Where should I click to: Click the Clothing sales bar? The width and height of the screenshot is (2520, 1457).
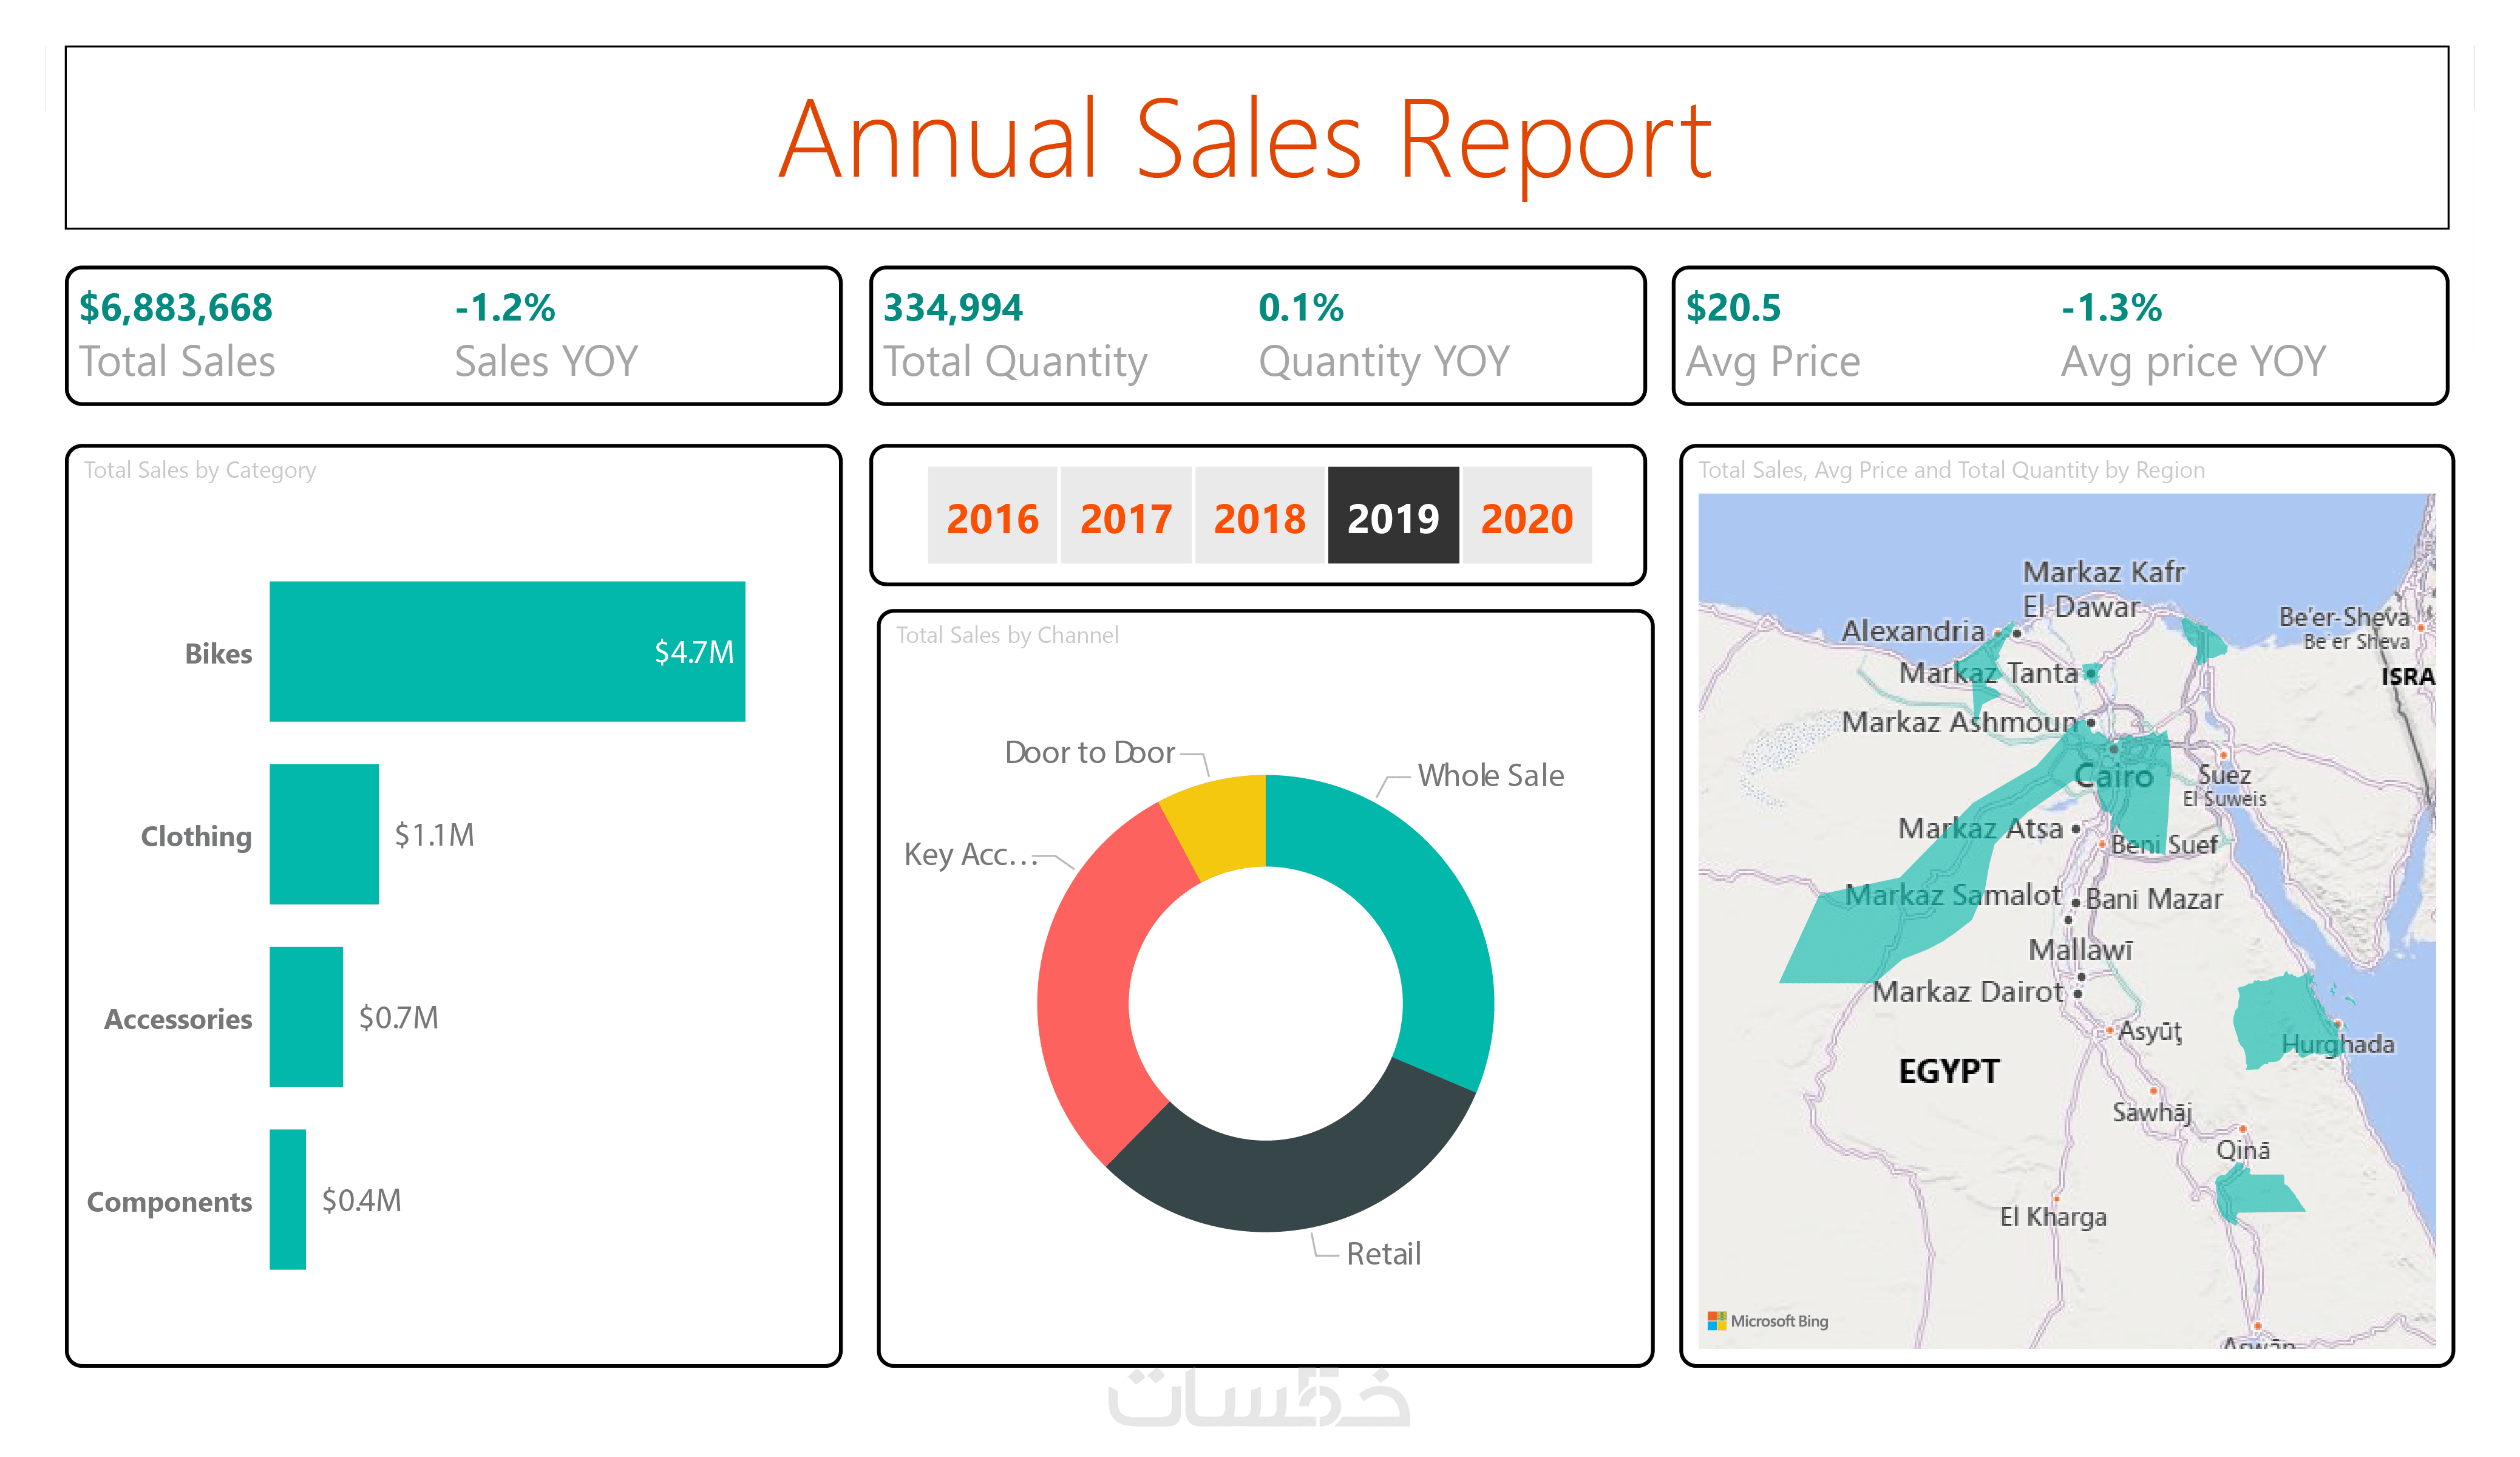pos(323,834)
